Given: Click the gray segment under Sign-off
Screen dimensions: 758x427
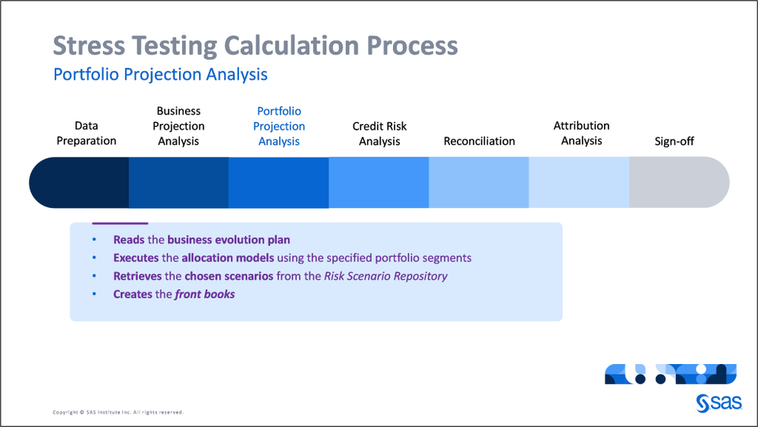Looking at the screenshot, I should (679, 182).
